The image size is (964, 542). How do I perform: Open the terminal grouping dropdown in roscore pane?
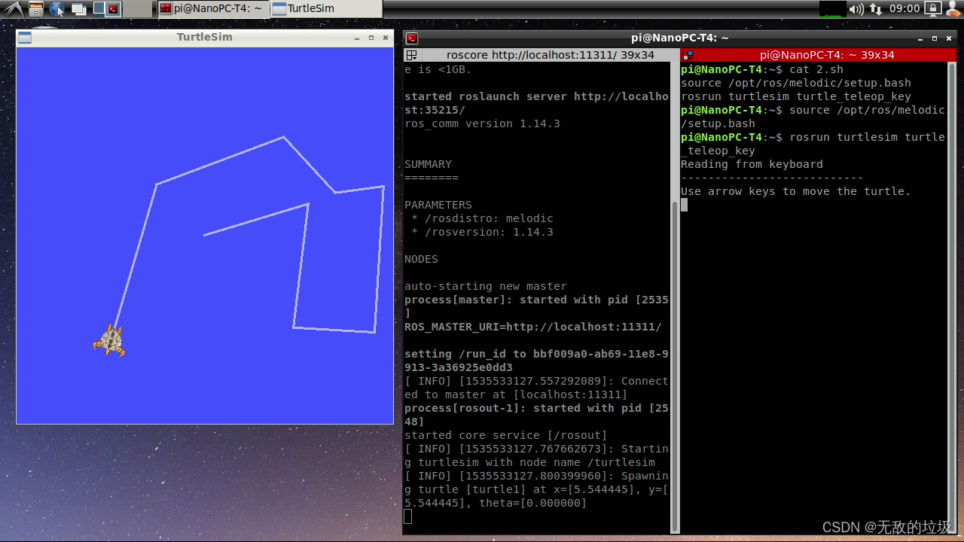click(x=411, y=55)
